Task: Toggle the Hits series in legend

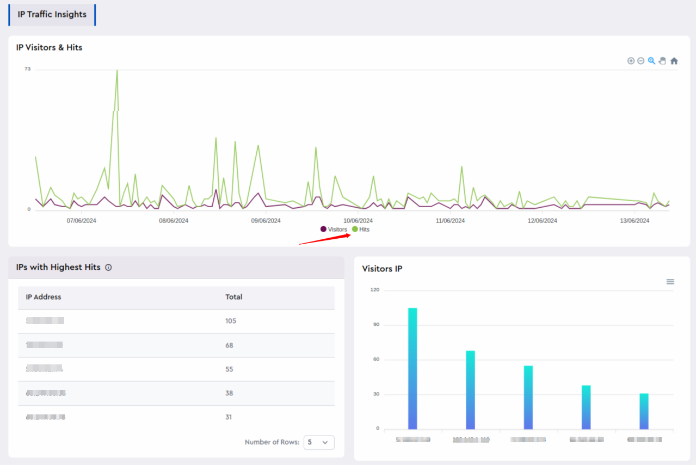Action: click(361, 230)
